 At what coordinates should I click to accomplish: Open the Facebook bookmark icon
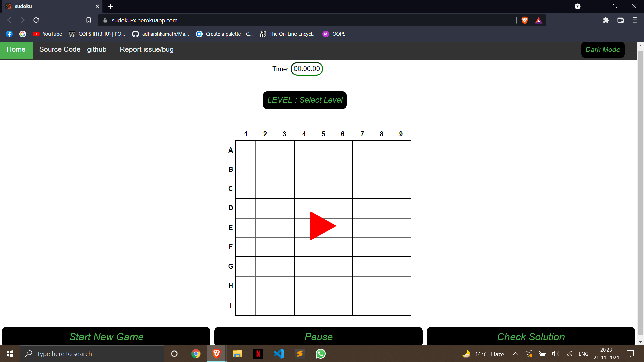click(9, 34)
